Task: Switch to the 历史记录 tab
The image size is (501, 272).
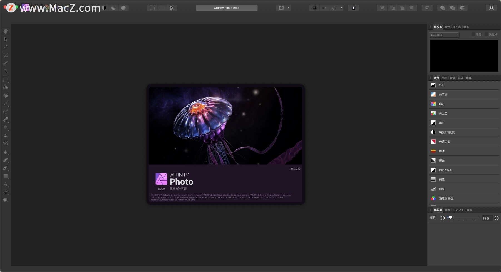Action: [x=458, y=210]
